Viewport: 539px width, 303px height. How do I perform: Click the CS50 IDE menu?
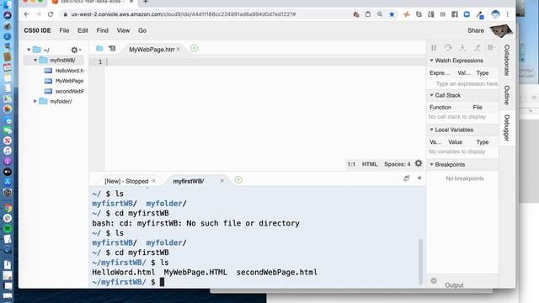pyautogui.click(x=37, y=30)
